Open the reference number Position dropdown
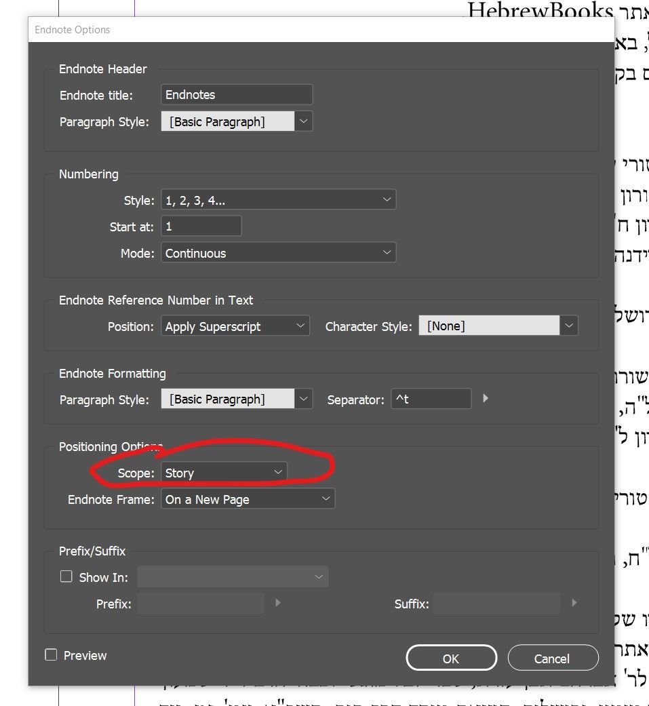Viewport: 649px width, 706px height. point(235,326)
